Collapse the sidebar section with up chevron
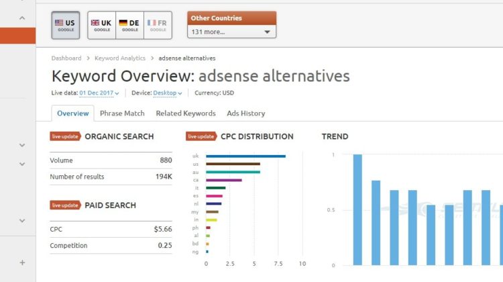 (x=22, y=18)
